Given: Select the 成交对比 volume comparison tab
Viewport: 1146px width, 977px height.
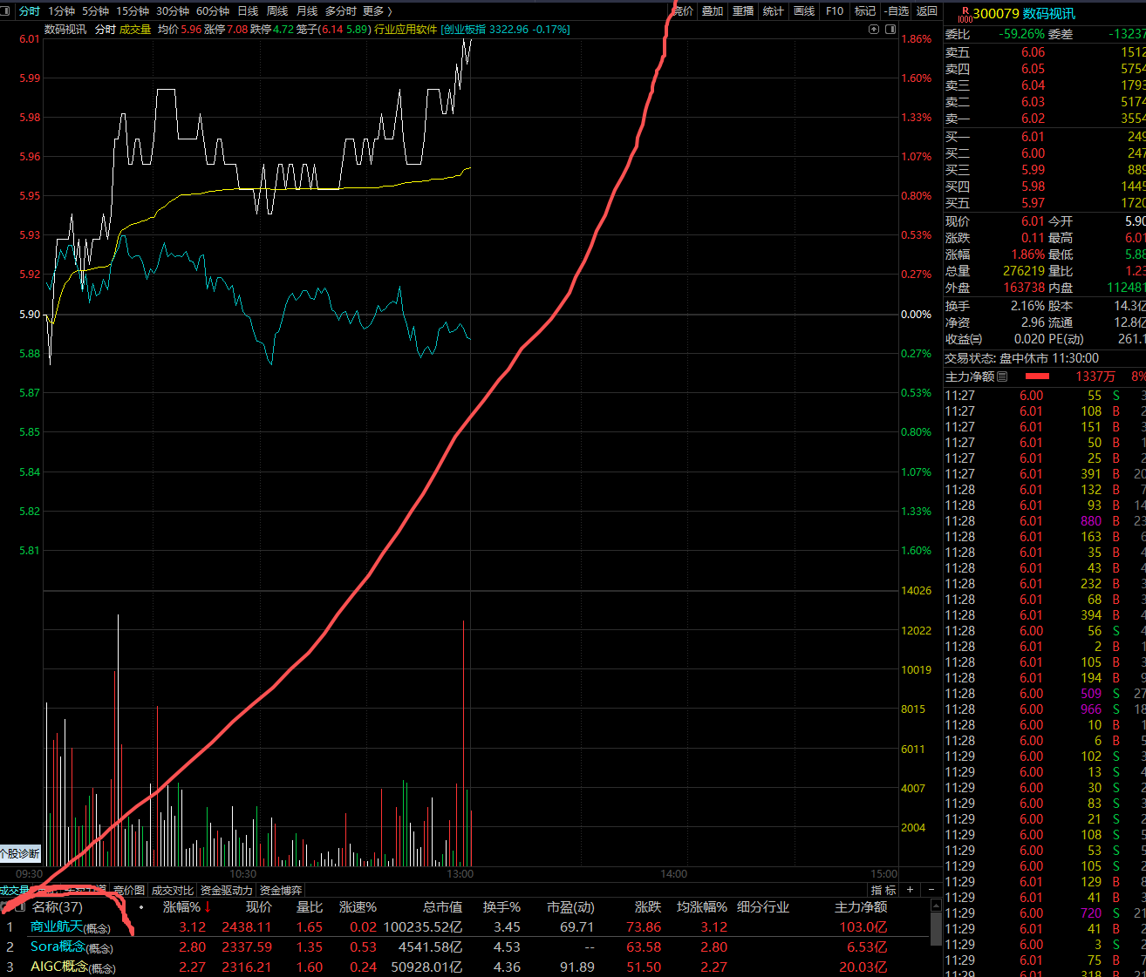Looking at the screenshot, I should pyautogui.click(x=172, y=891).
